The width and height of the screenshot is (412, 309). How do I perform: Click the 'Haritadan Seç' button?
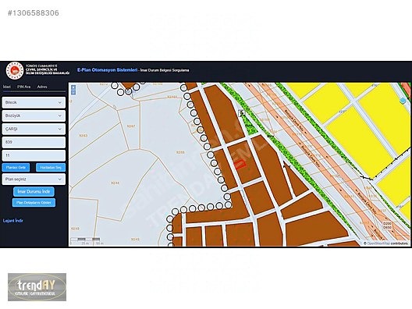(51, 167)
